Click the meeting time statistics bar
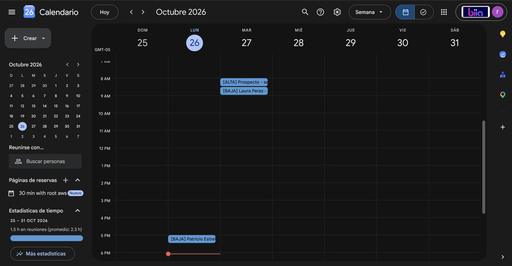This screenshot has width=512, height=266. [x=47, y=238]
